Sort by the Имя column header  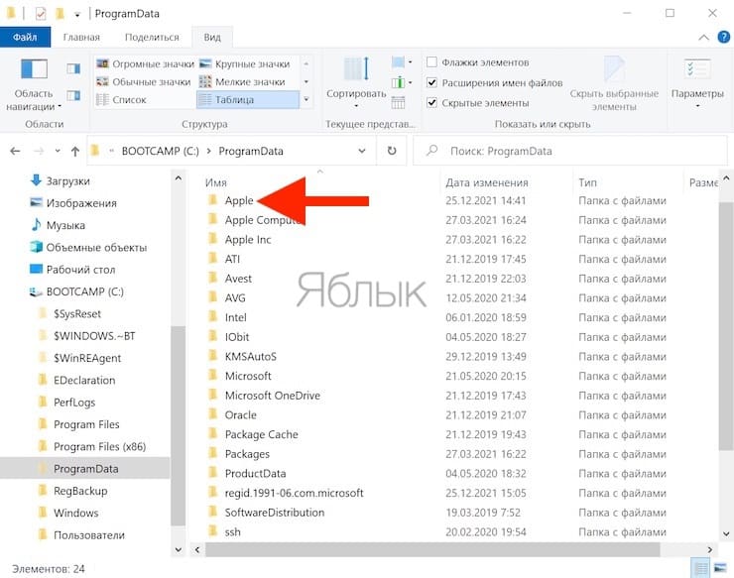point(216,182)
